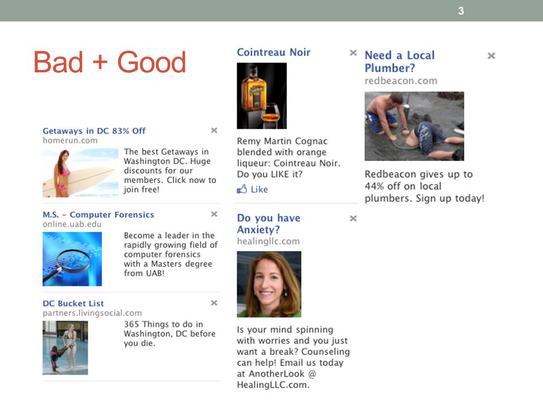Click 'Become a leader in the' description
543x407 pixels.
[169, 235]
